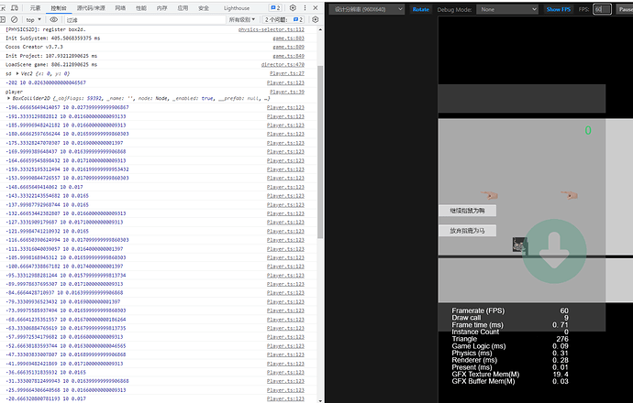Switch to the 元素 tab

click(x=35, y=8)
